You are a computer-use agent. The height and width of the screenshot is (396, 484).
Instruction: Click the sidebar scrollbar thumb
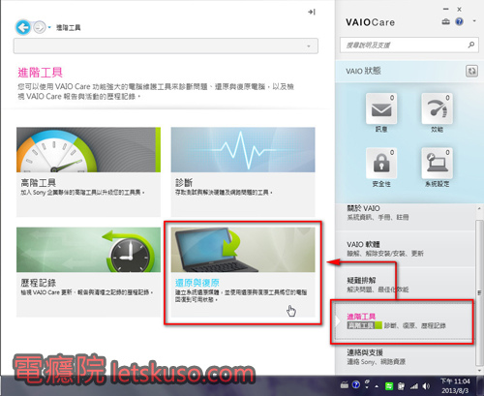[x=479, y=292]
